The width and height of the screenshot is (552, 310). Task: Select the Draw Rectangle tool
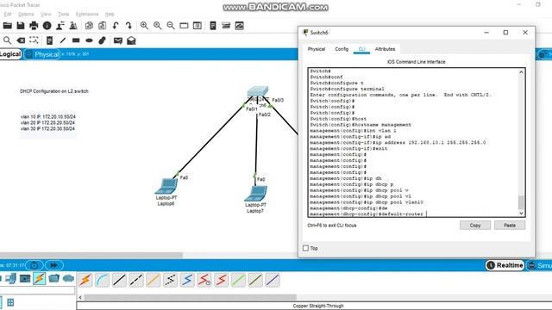click(x=76, y=40)
